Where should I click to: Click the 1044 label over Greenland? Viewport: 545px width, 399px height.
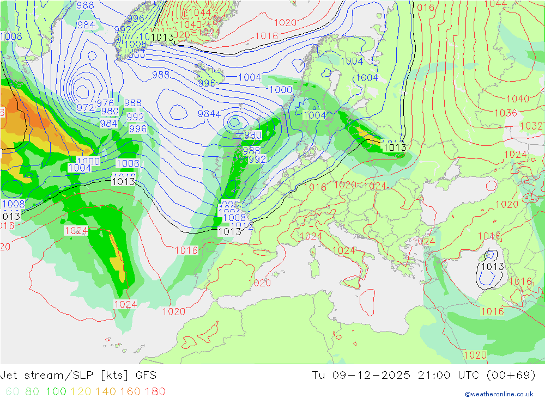(x=200, y=13)
